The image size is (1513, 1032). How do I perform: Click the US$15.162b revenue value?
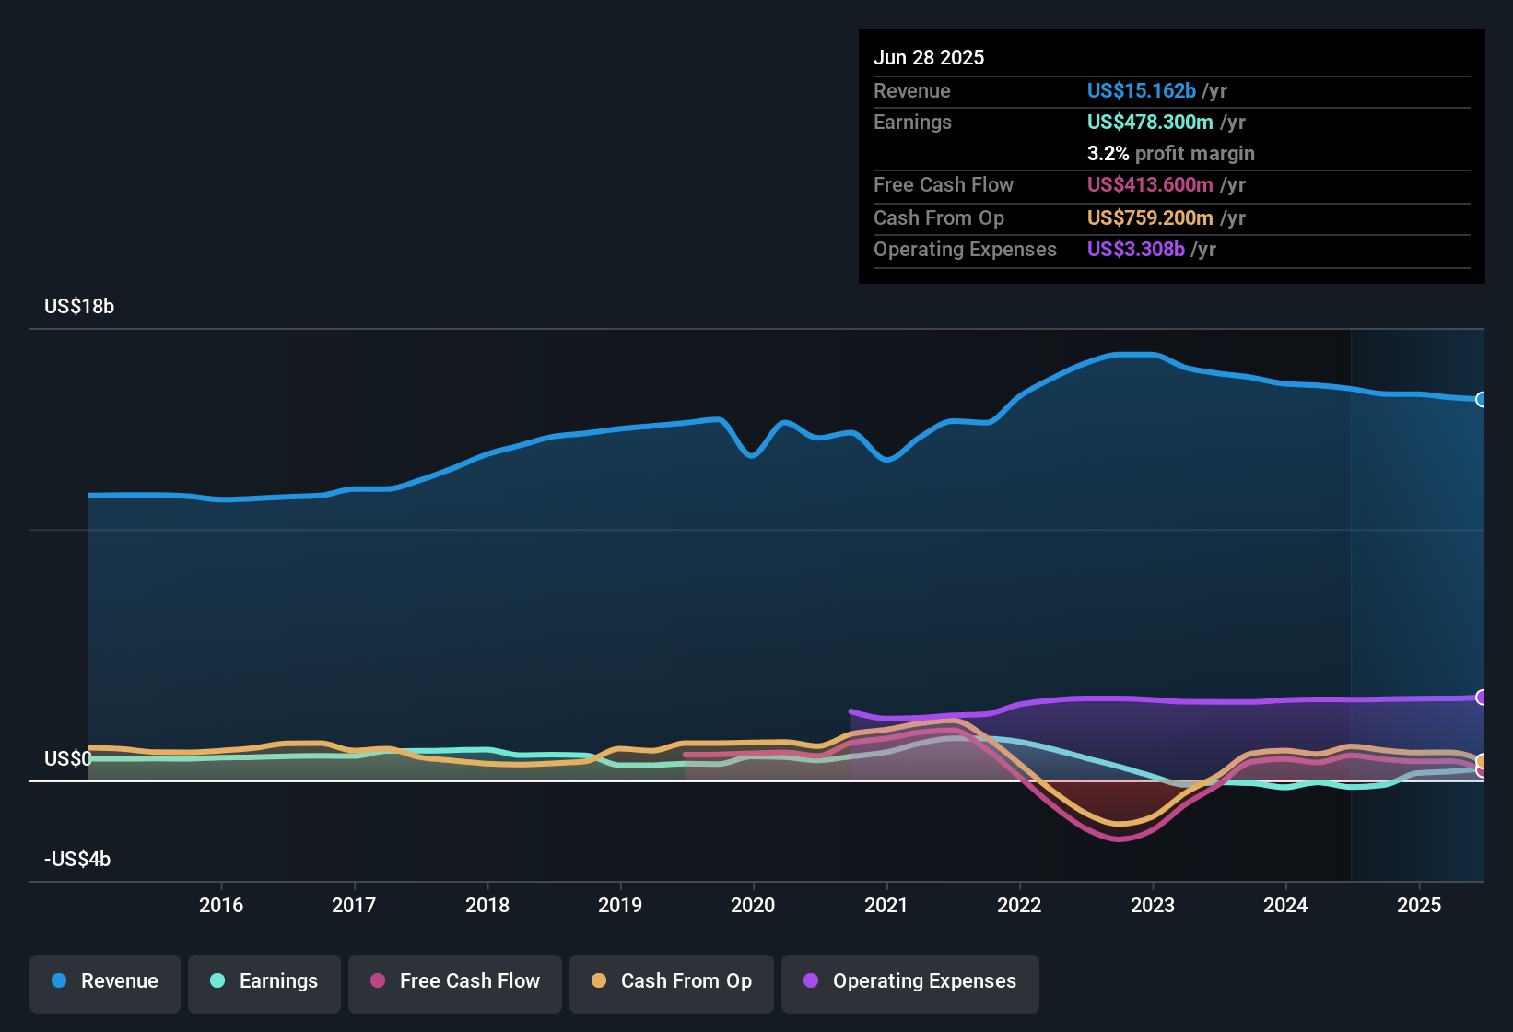(x=1143, y=90)
